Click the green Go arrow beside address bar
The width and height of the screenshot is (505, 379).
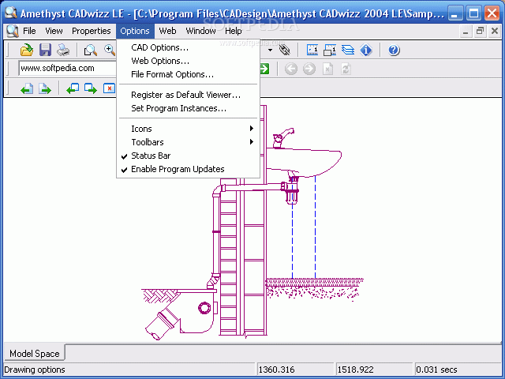click(x=264, y=69)
